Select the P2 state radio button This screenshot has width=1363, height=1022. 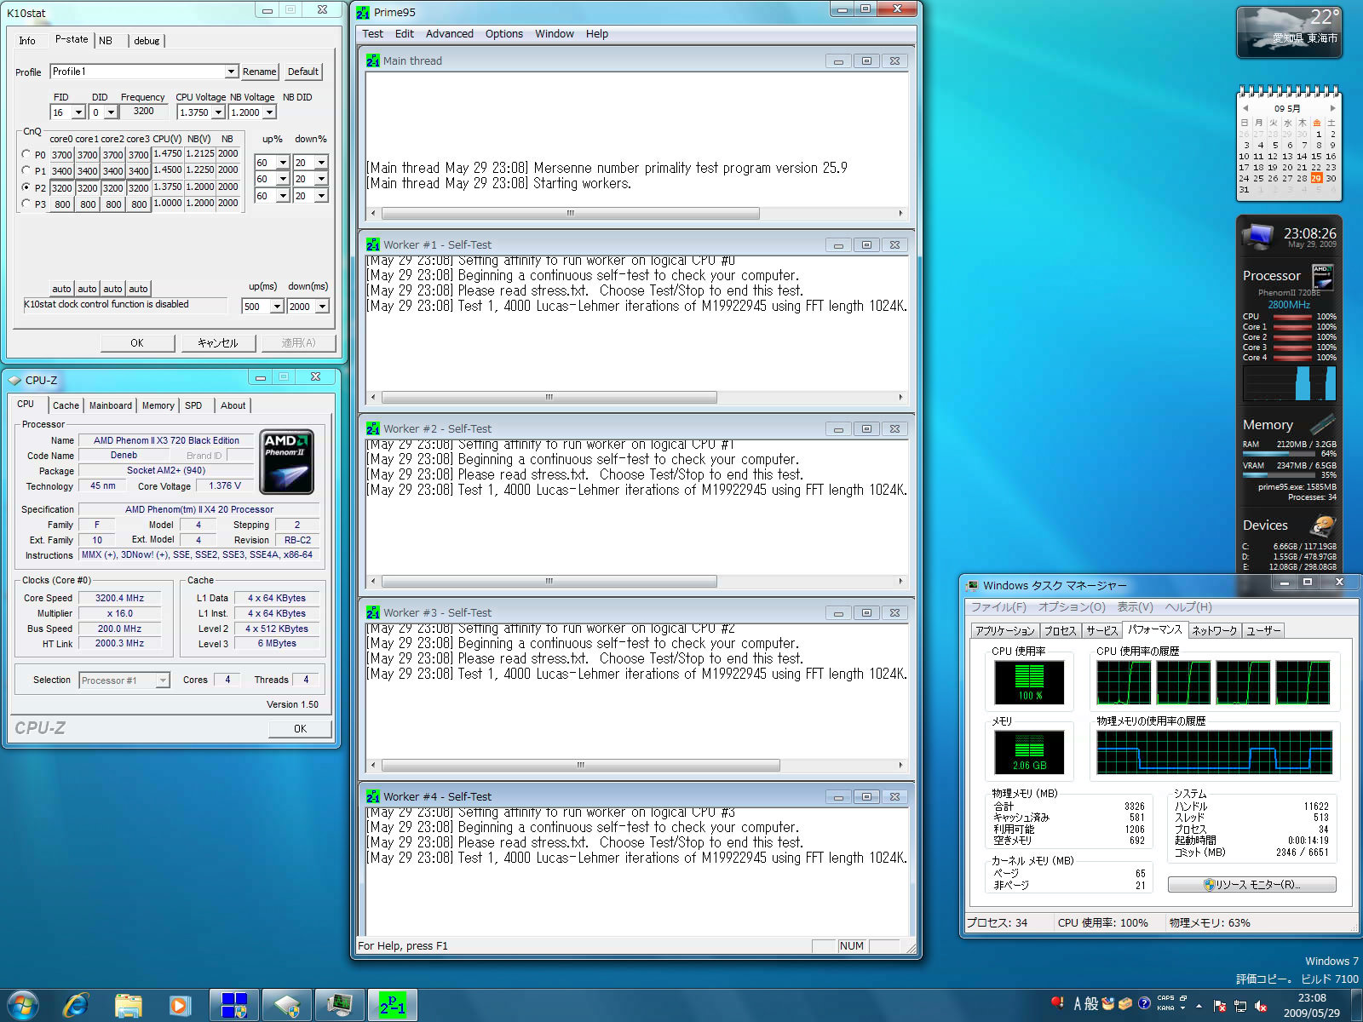pos(26,187)
